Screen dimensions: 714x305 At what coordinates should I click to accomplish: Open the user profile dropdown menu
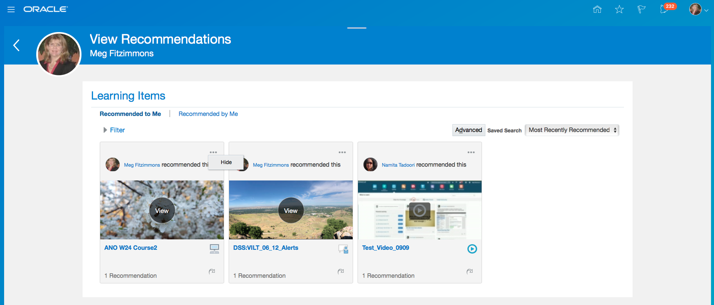698,10
